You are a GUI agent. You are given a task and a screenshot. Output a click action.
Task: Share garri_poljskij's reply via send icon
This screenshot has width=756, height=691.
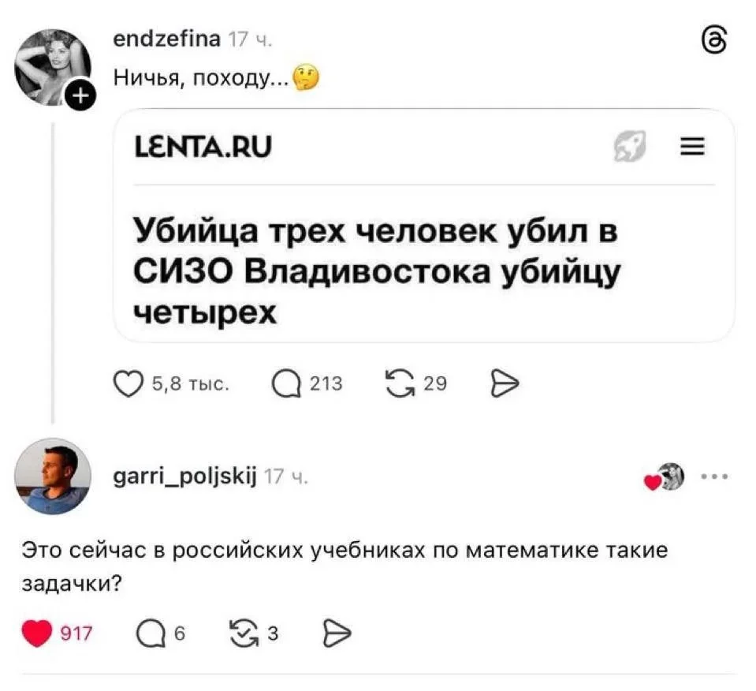pyautogui.click(x=337, y=633)
